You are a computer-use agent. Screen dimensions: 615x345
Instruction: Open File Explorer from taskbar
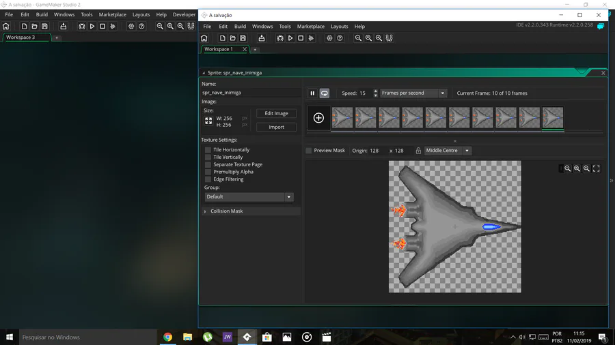click(x=187, y=337)
